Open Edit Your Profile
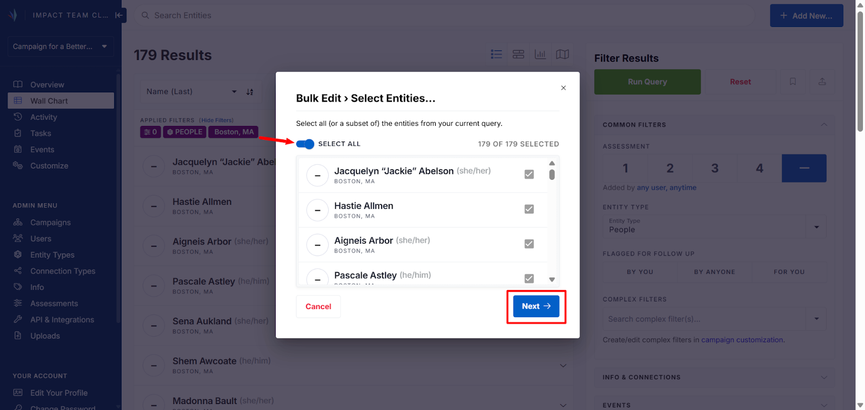The width and height of the screenshot is (865, 410). click(59, 393)
